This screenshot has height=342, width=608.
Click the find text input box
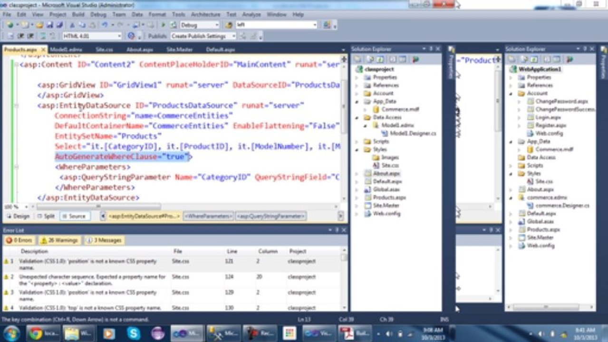pyautogui.click(x=274, y=25)
